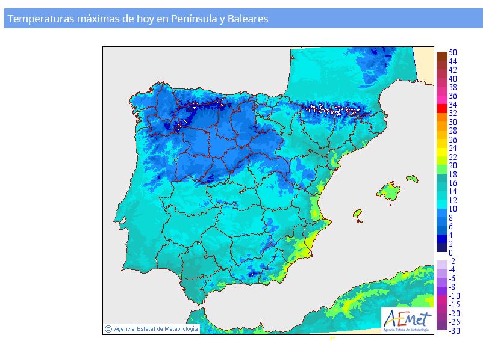Viewport: 483px width, 341px height.
Task: Click the red 32-34 legend color block
Action: click(x=442, y=109)
